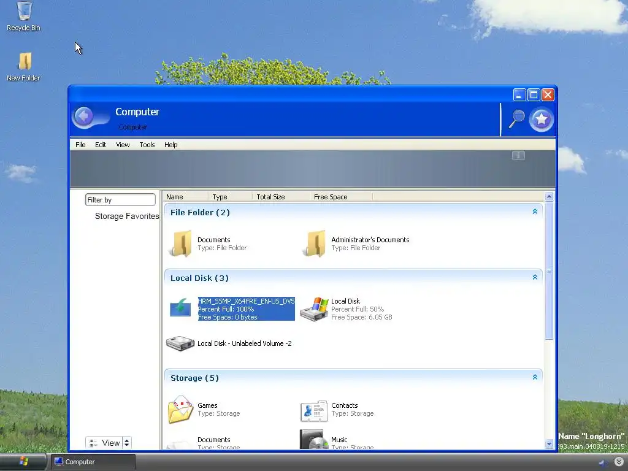Collapse the Storage (5) group
Image resolution: width=628 pixels, height=471 pixels.
pyautogui.click(x=535, y=377)
